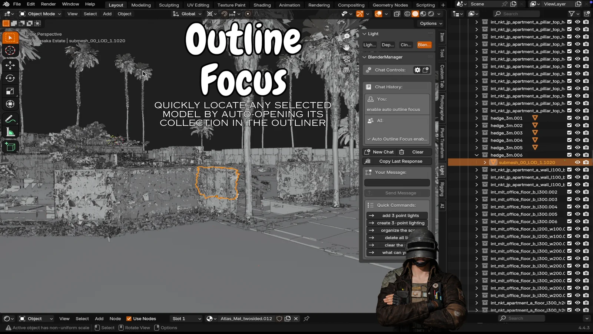
Task: Click the Your Message input field
Action: point(397,182)
